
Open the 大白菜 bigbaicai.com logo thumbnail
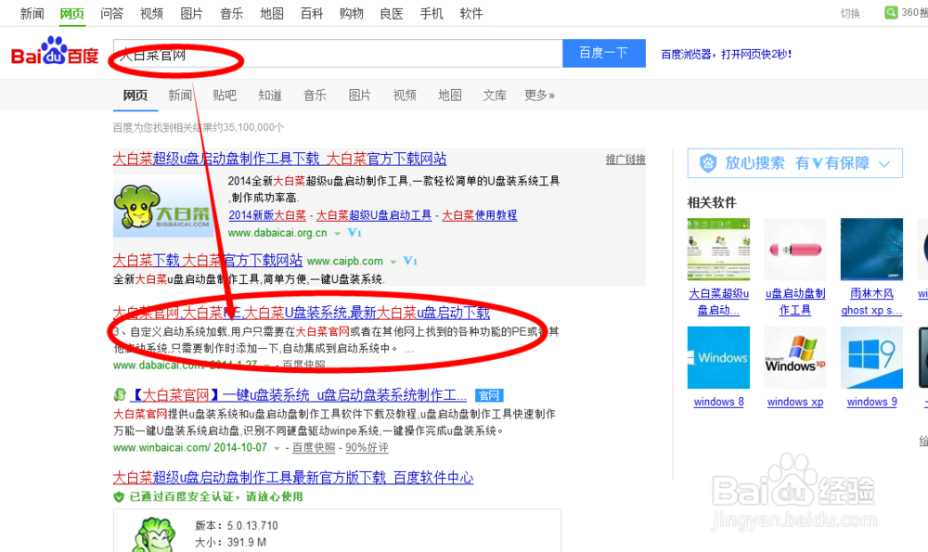coord(163,208)
